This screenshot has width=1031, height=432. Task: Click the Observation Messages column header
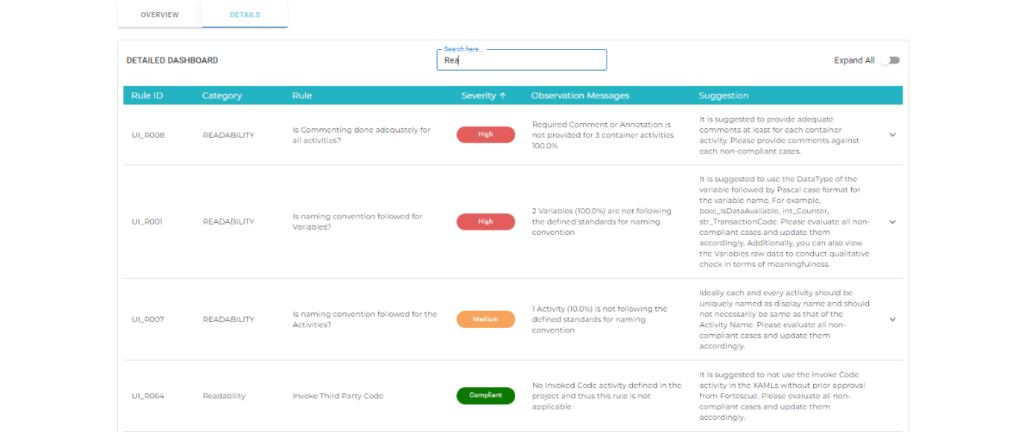click(x=580, y=96)
